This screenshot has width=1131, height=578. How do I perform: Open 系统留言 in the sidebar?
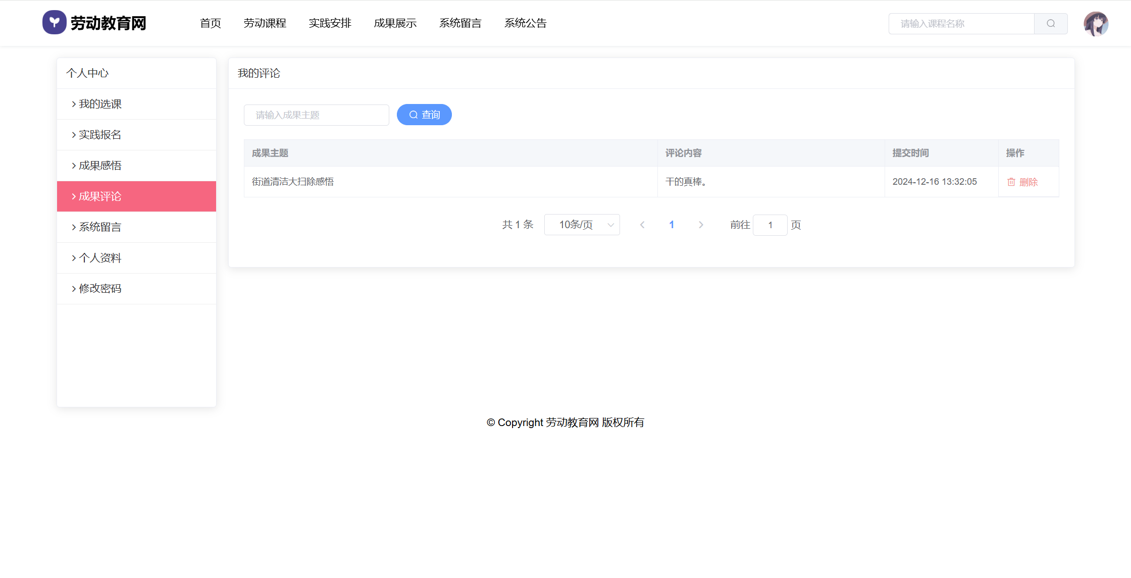(x=100, y=227)
